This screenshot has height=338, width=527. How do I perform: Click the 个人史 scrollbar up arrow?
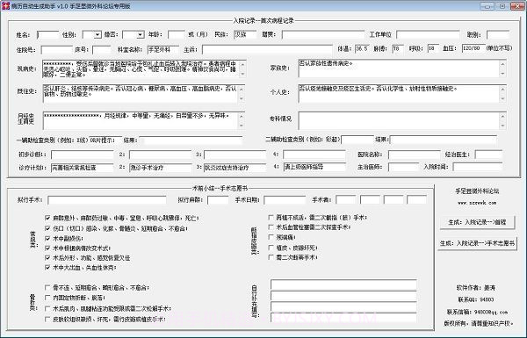(x=502, y=89)
